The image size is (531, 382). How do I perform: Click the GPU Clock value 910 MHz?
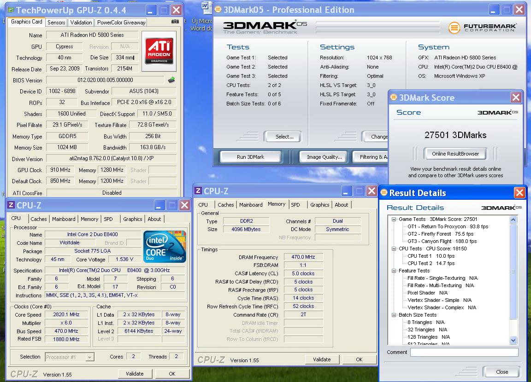(60, 170)
